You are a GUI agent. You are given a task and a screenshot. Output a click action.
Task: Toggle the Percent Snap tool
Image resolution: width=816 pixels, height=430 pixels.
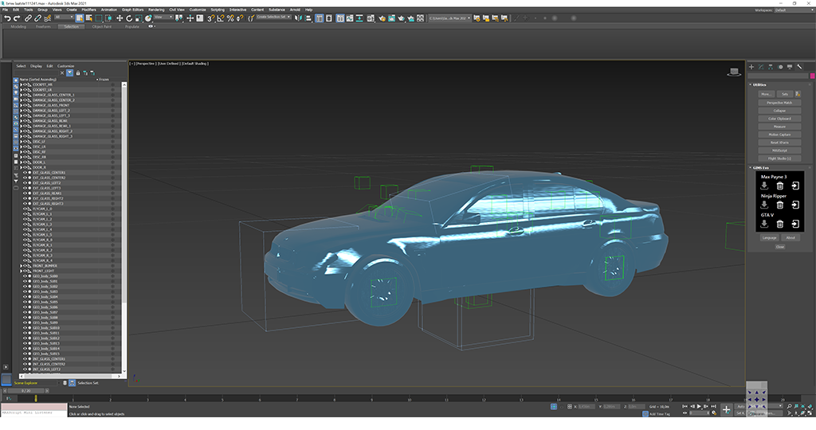230,18
